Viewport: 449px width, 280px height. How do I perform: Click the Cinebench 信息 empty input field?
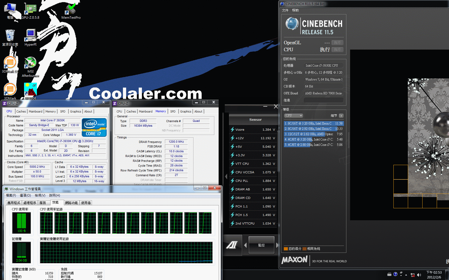click(x=323, y=100)
